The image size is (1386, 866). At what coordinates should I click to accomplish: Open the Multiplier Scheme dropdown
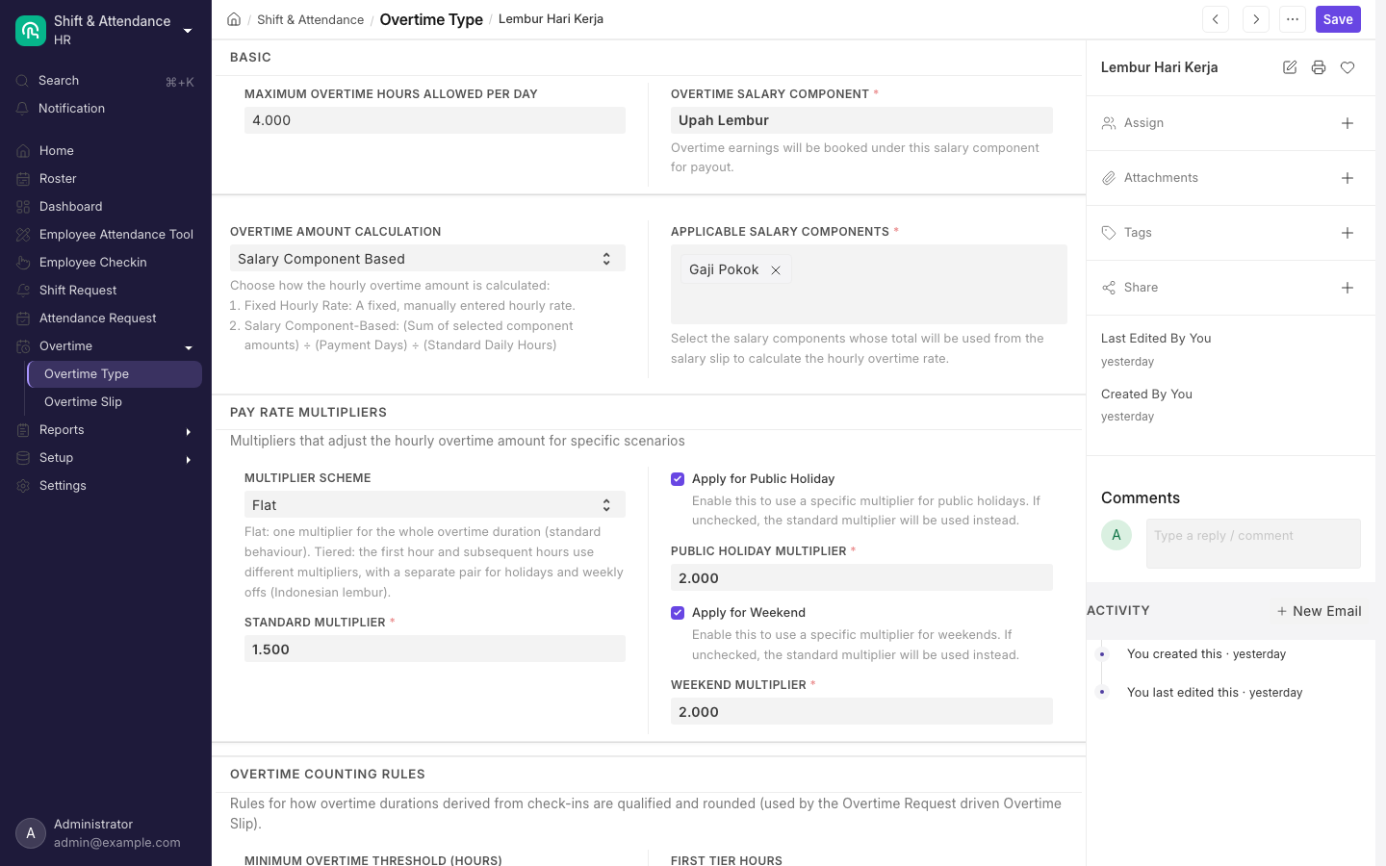[435, 505]
